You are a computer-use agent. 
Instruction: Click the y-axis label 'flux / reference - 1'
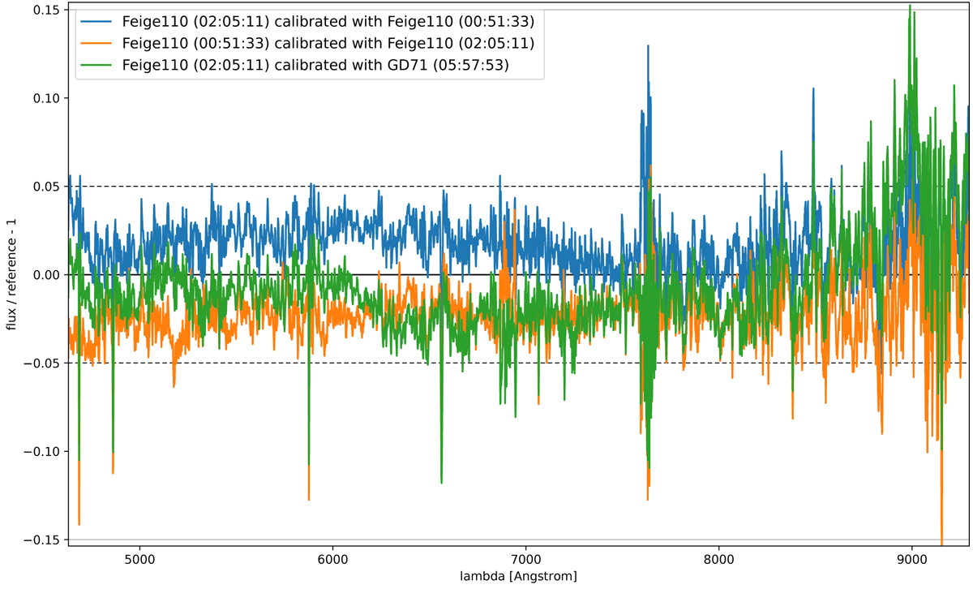click(11, 276)
